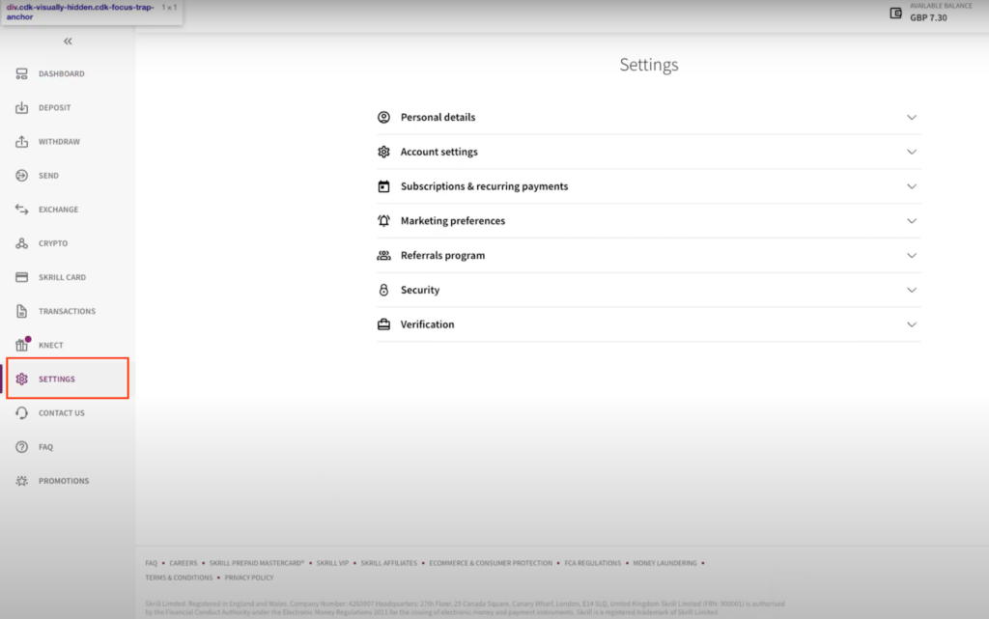The width and height of the screenshot is (989, 619).
Task: Open the Skrill VIP footer link
Action: click(x=332, y=563)
